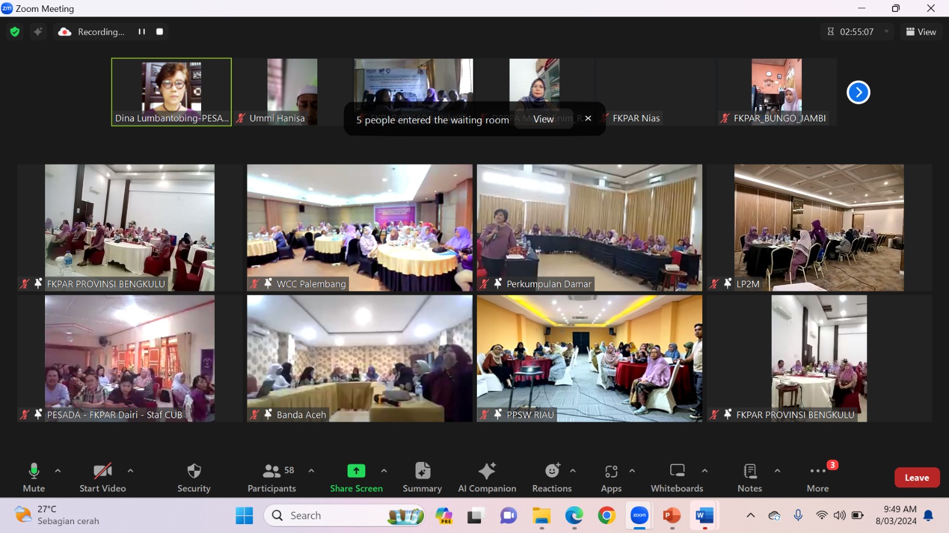Click View in the waiting room notification
This screenshot has height=533, width=949.
coord(543,119)
